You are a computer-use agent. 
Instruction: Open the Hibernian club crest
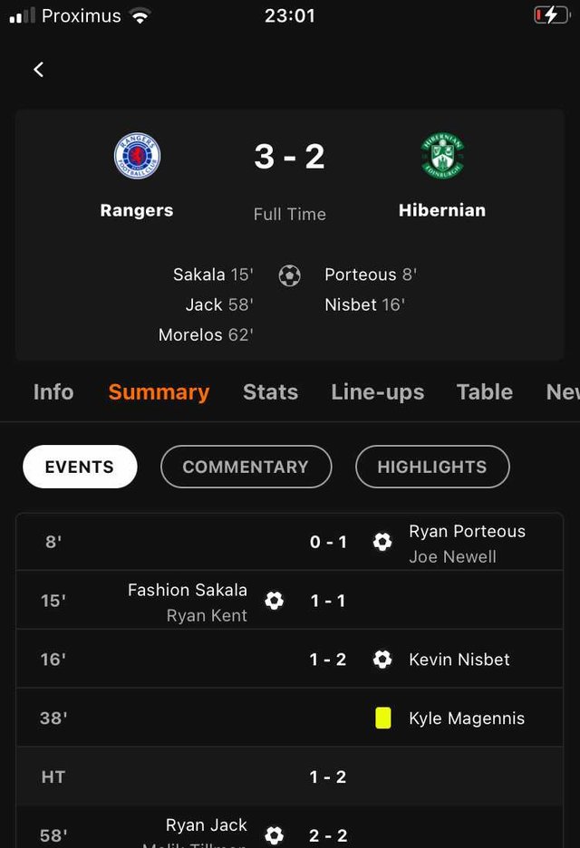pos(442,156)
